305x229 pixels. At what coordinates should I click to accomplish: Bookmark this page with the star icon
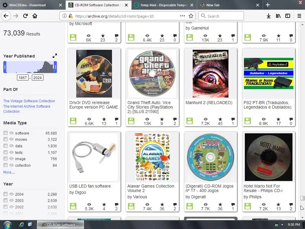191,16
